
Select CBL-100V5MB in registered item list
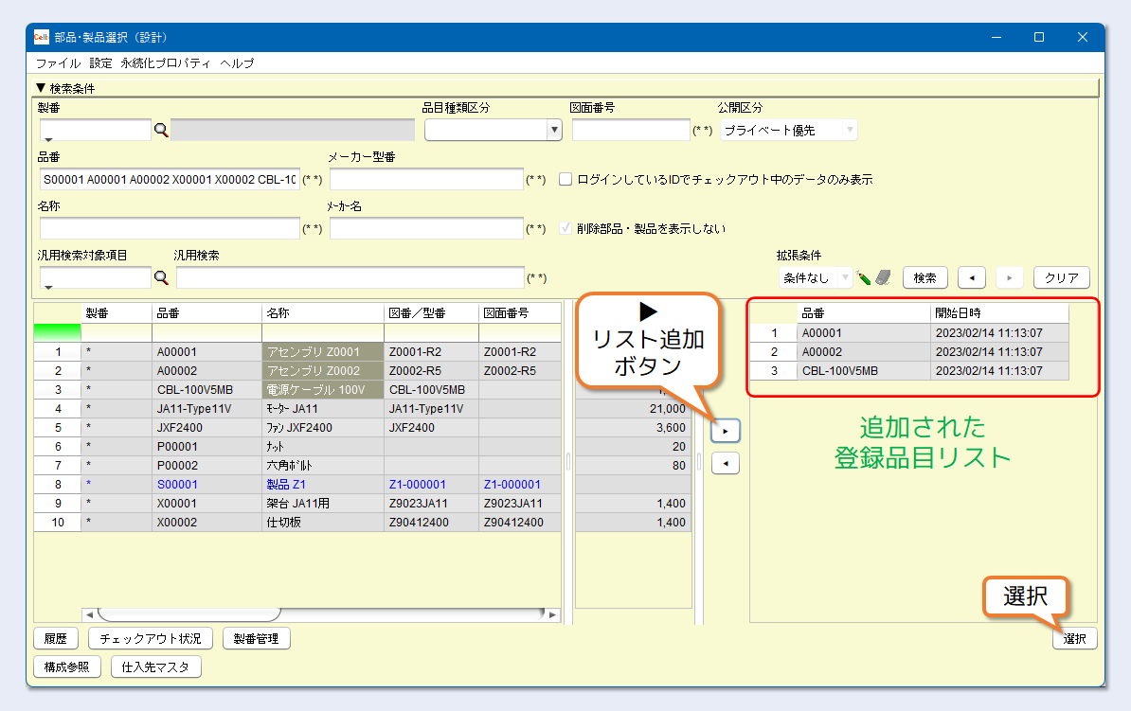[x=864, y=370]
